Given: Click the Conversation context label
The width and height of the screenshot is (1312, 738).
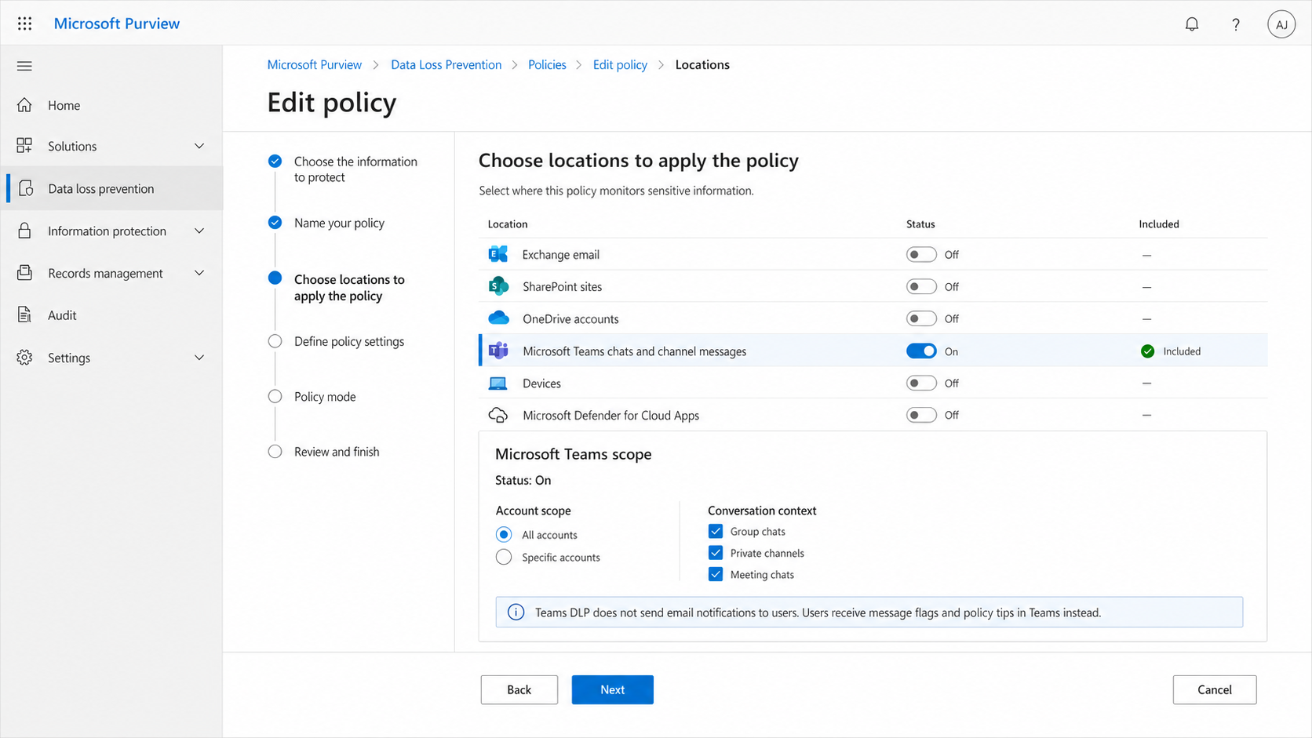Looking at the screenshot, I should point(762,511).
